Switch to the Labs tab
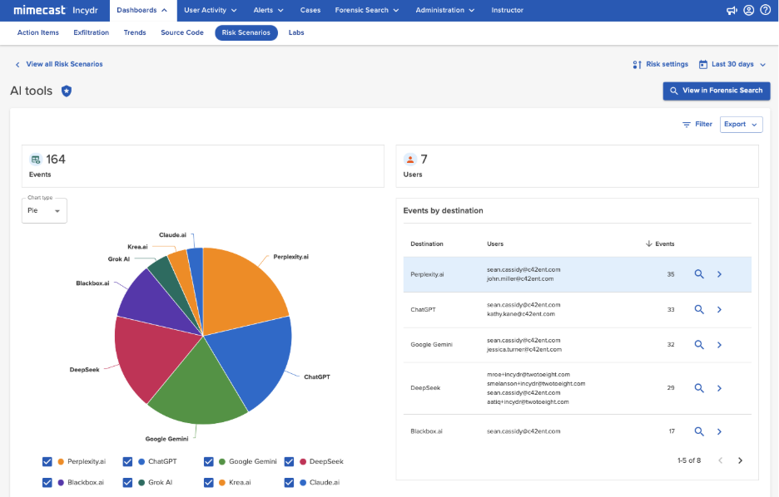The width and height of the screenshot is (779, 497). [296, 32]
